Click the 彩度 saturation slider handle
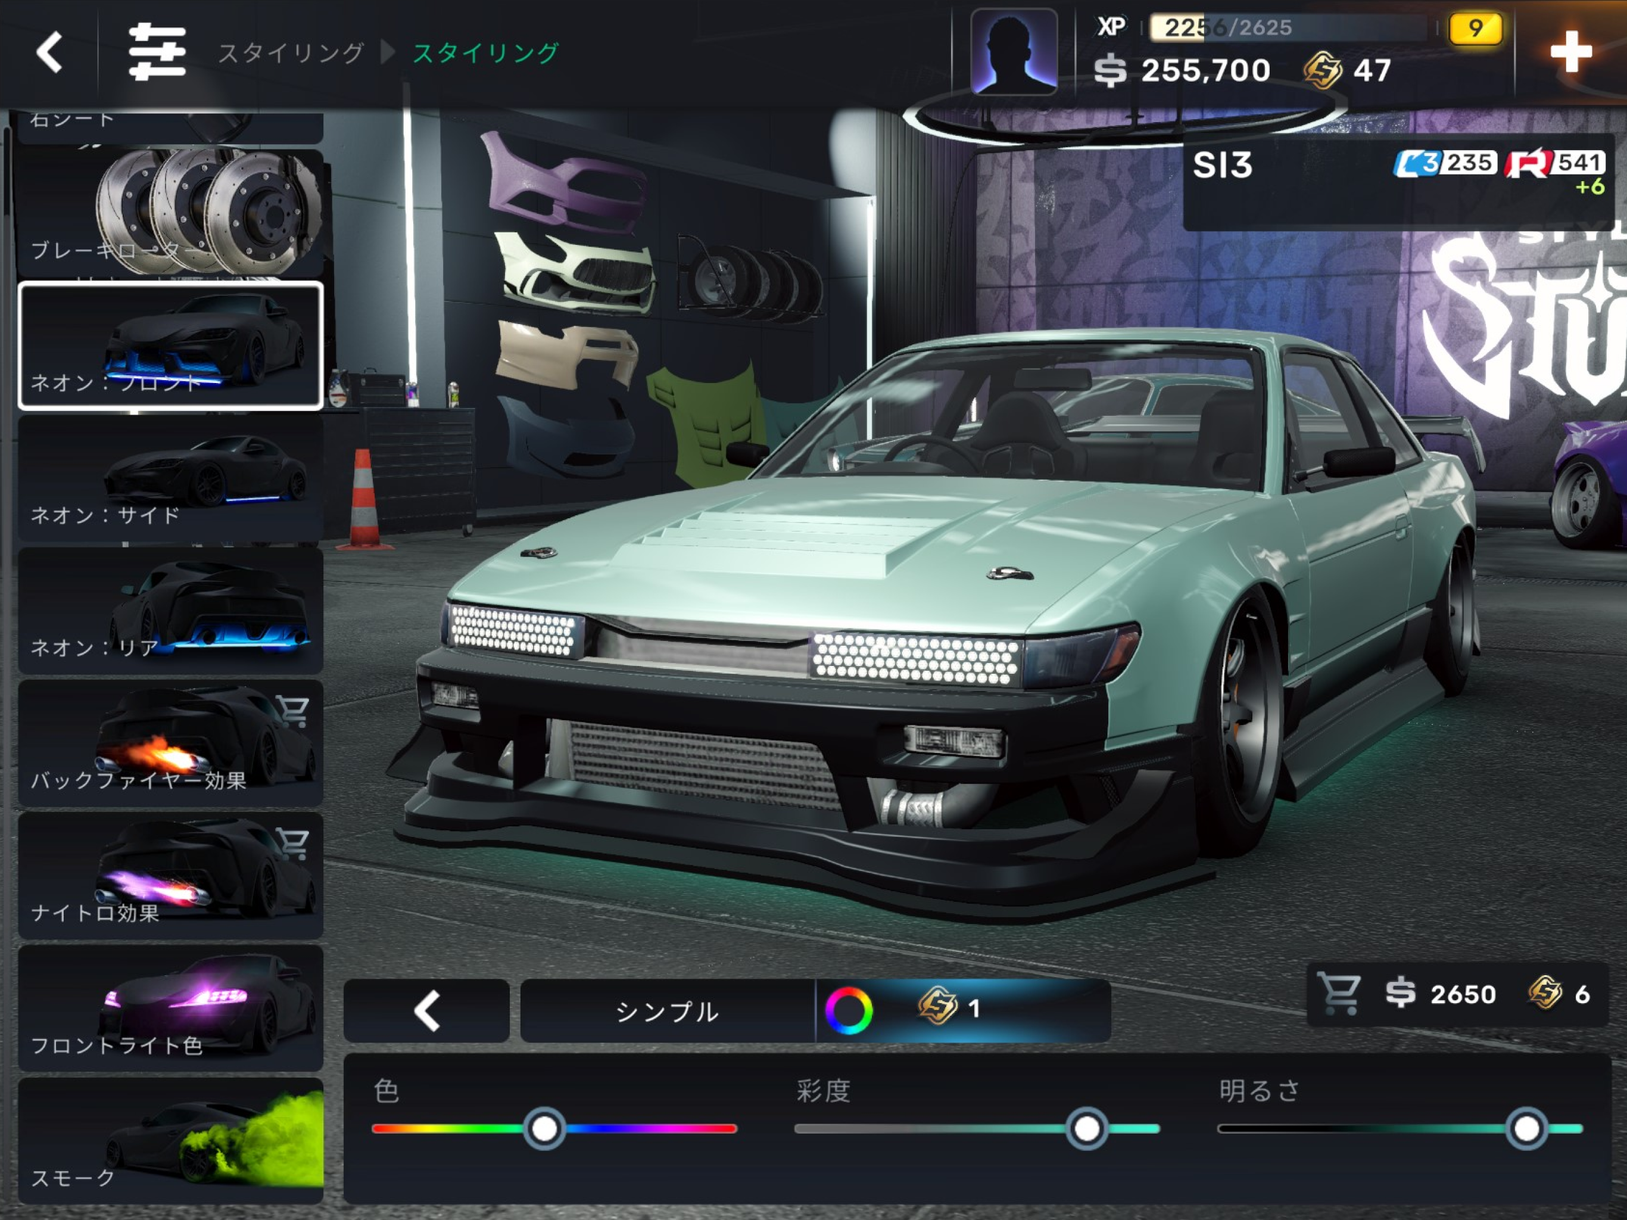 pos(1086,1128)
